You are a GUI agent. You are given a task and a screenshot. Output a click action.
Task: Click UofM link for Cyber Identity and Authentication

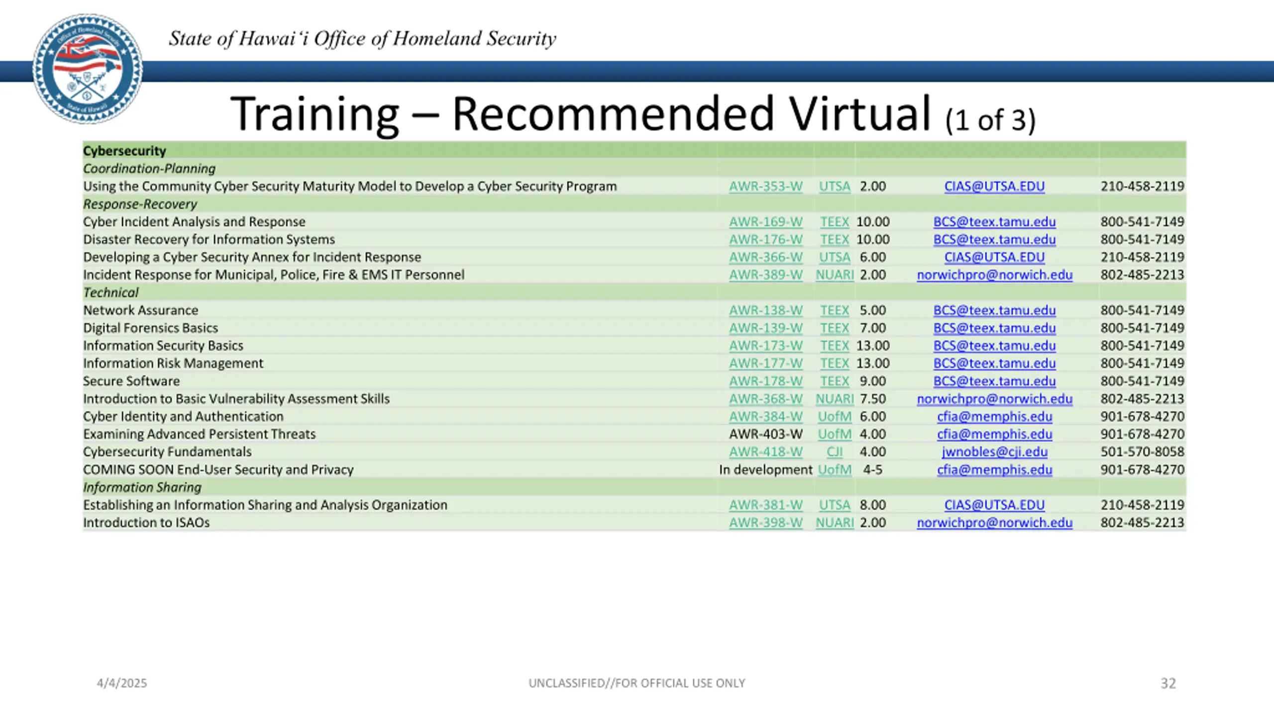(835, 417)
